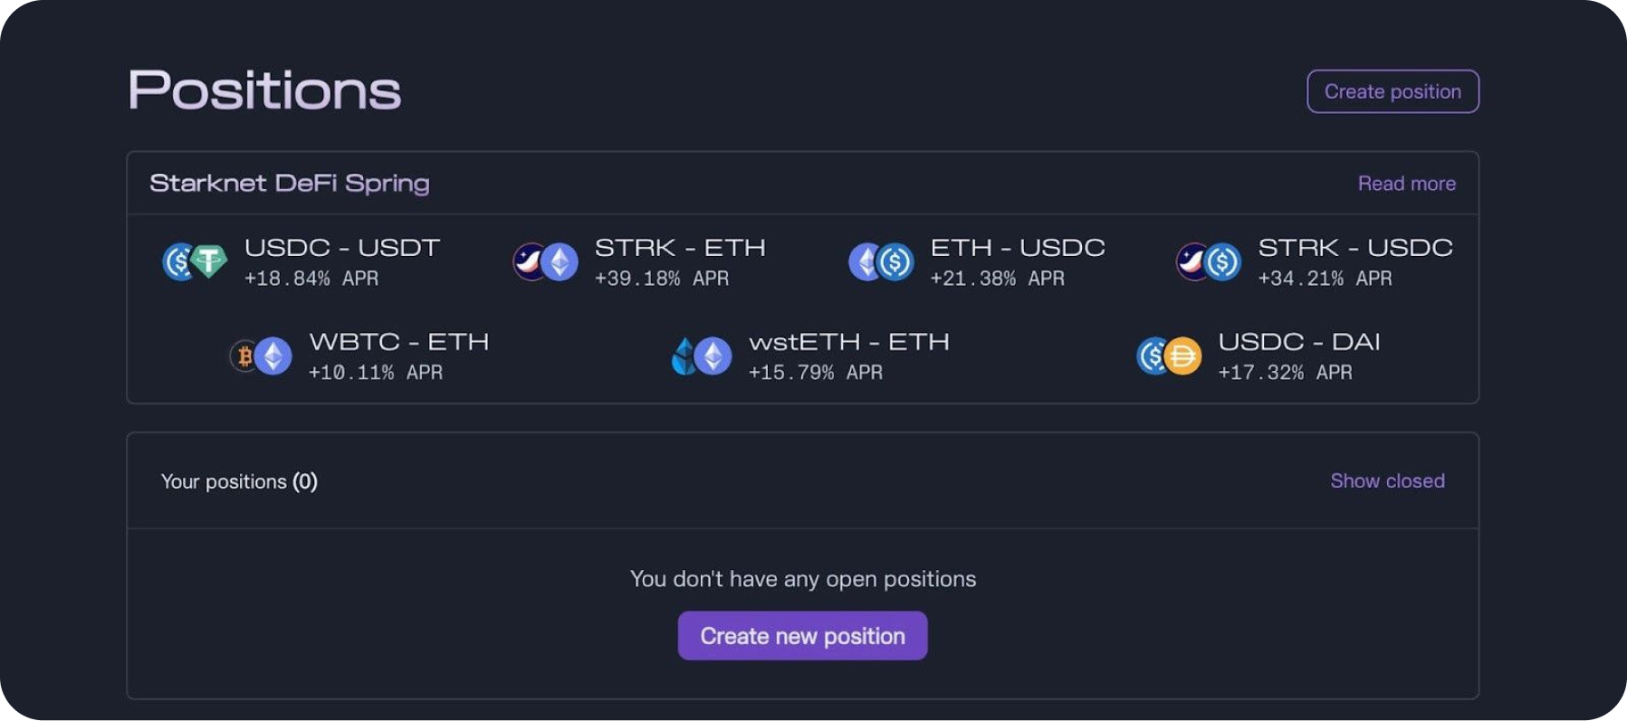The image size is (1627, 721).
Task: Click the USDC token icon in USDC - USDT pool
Action: point(179,262)
